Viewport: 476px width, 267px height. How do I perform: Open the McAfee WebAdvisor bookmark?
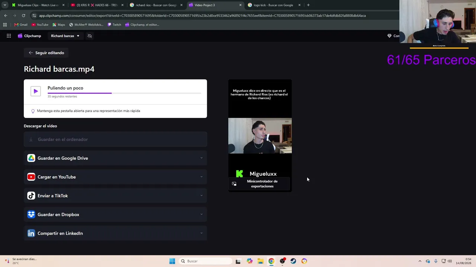(x=86, y=25)
